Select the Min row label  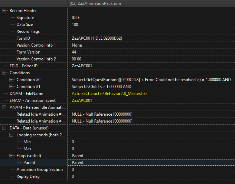[27, 142]
